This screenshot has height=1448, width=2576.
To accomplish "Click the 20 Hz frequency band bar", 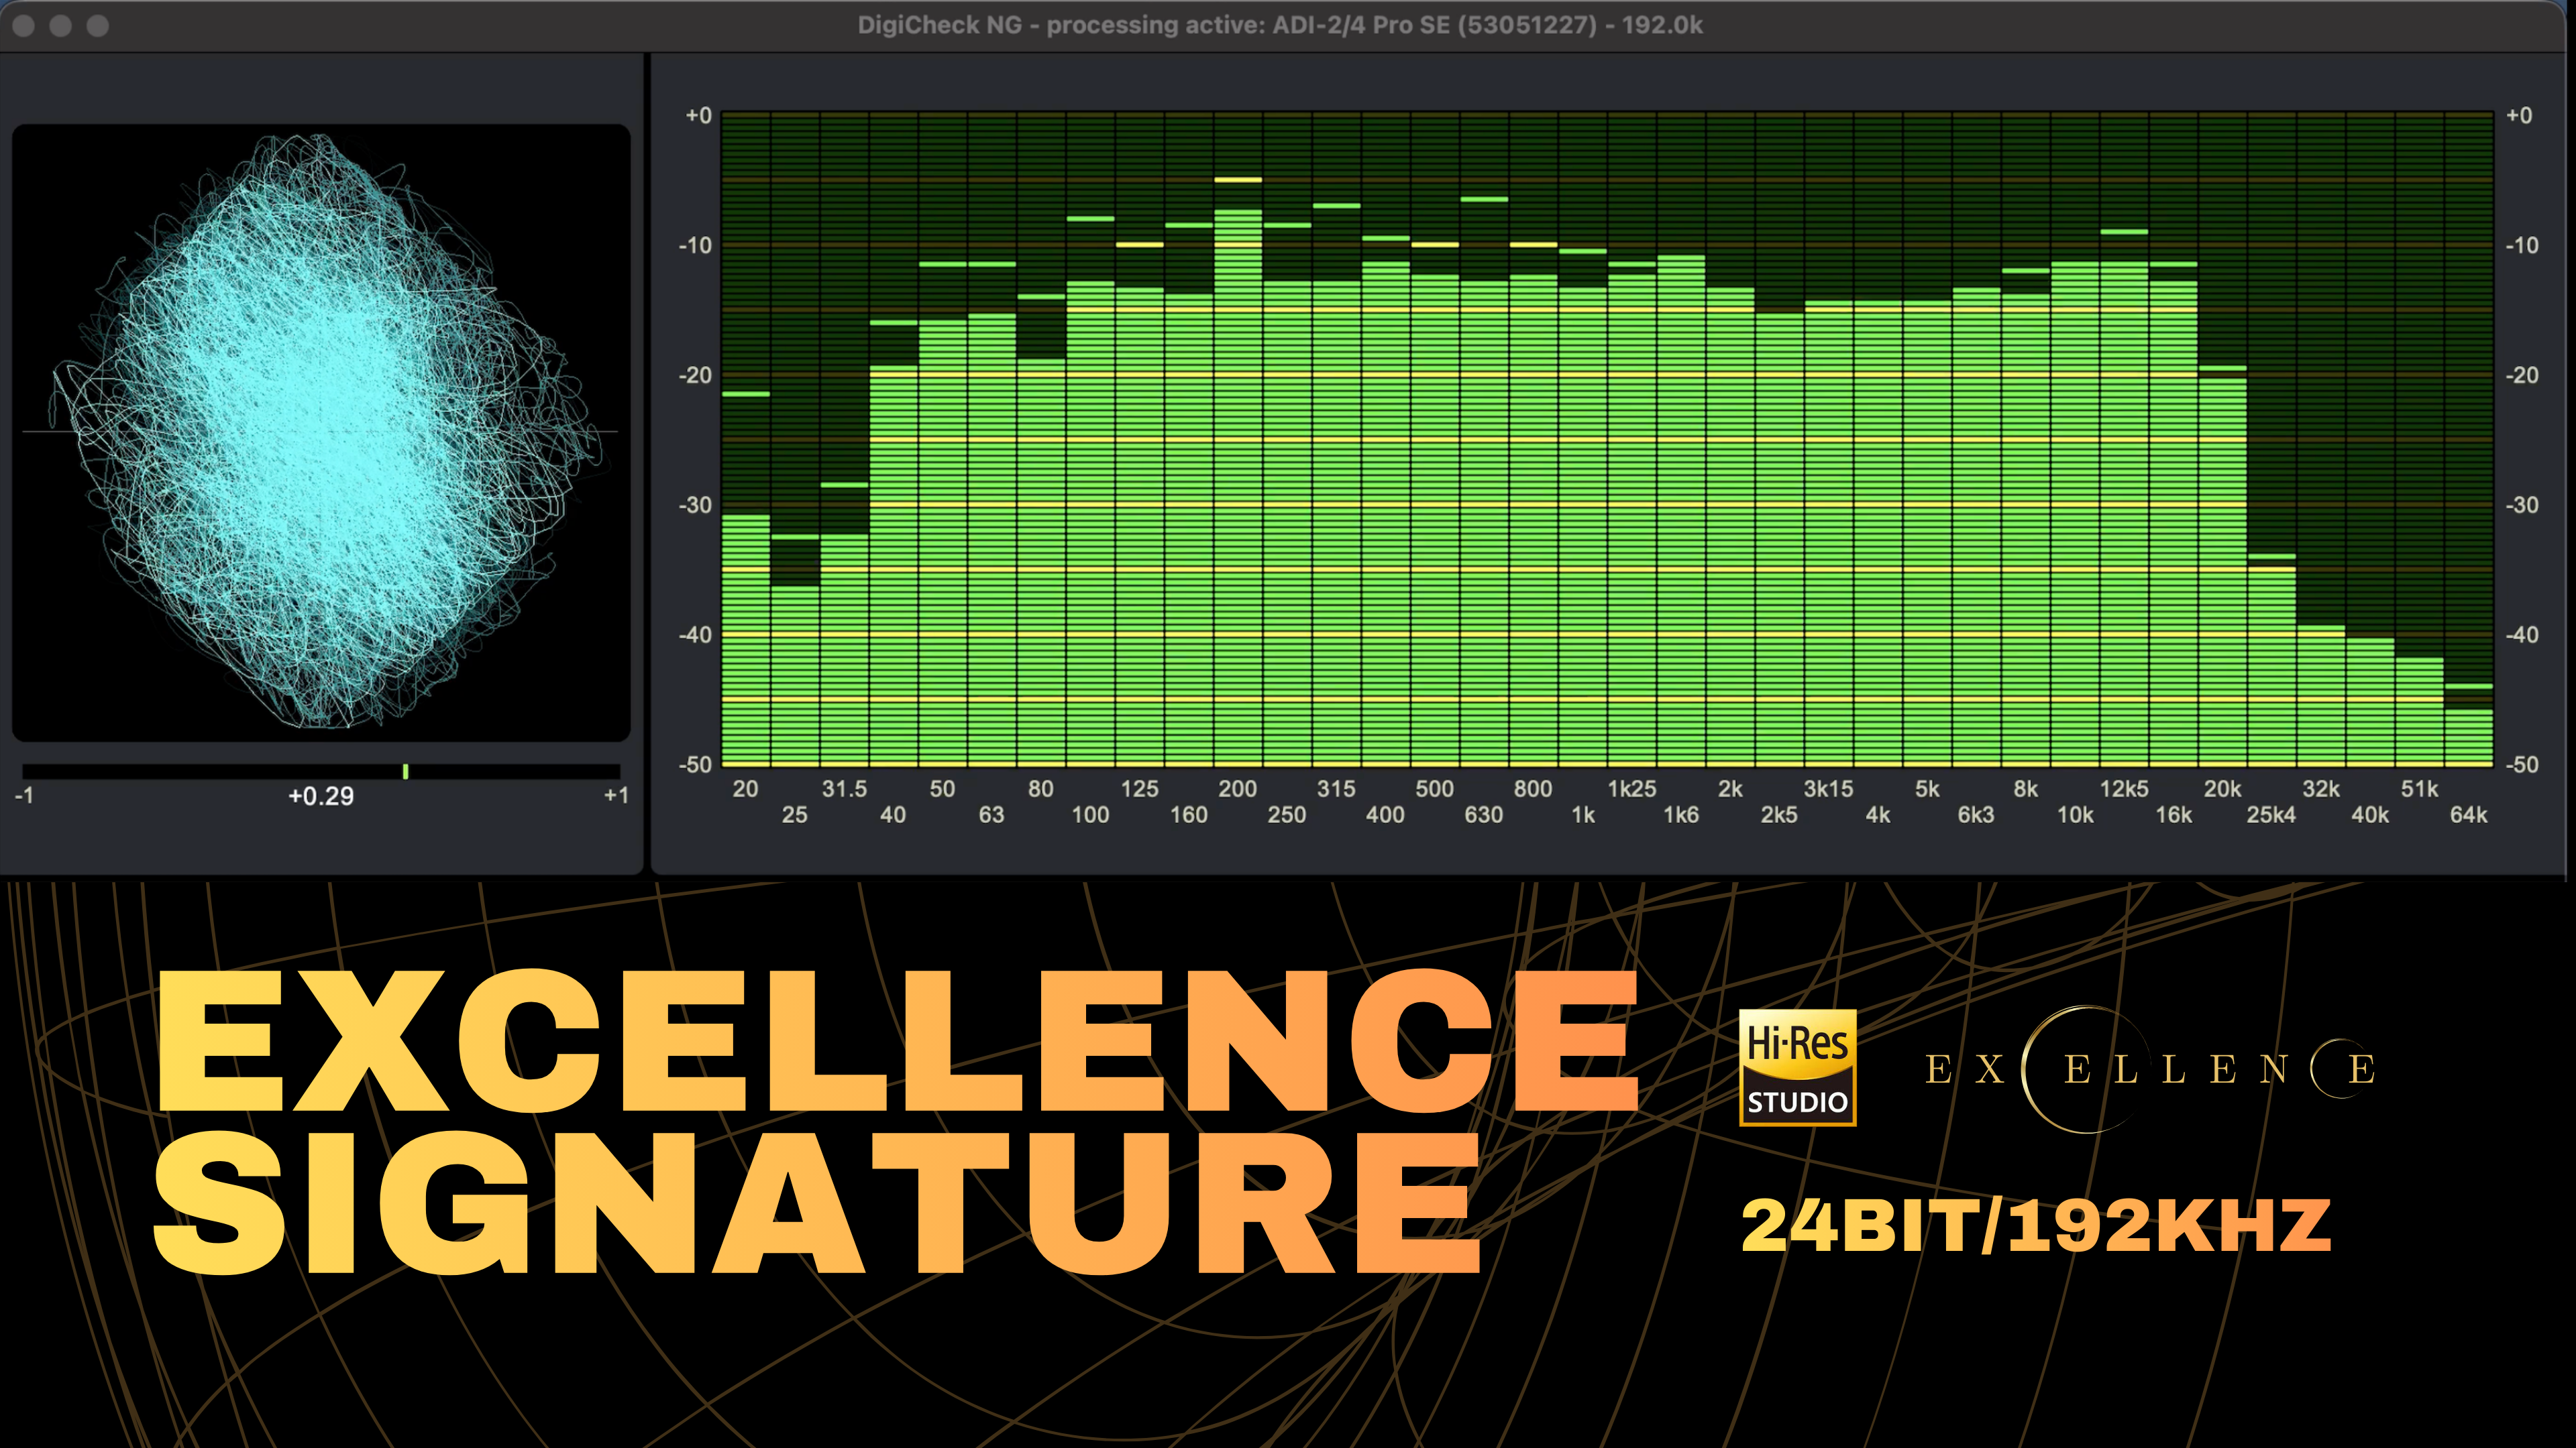I will (x=746, y=640).
